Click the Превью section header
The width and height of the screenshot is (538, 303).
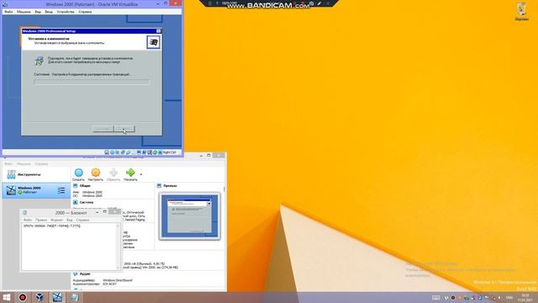[x=170, y=185]
